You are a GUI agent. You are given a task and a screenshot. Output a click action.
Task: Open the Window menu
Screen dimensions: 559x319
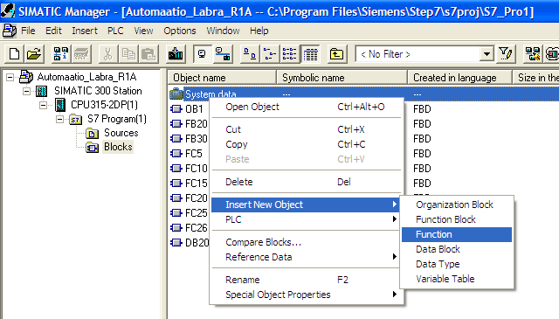coord(223,31)
